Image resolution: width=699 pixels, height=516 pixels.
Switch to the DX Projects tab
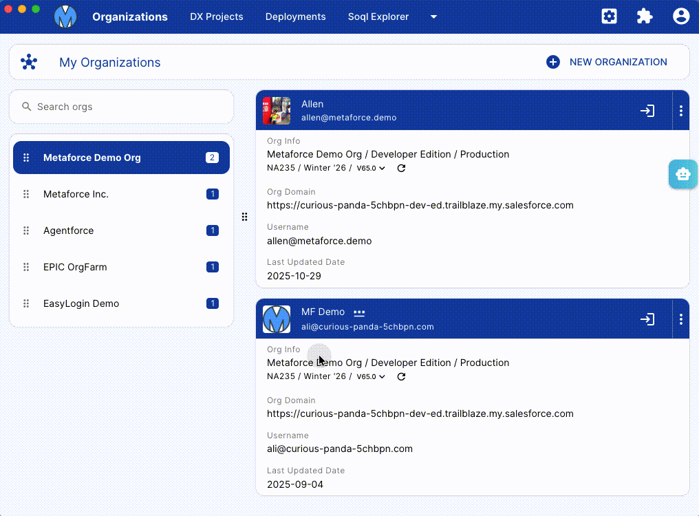[217, 17]
